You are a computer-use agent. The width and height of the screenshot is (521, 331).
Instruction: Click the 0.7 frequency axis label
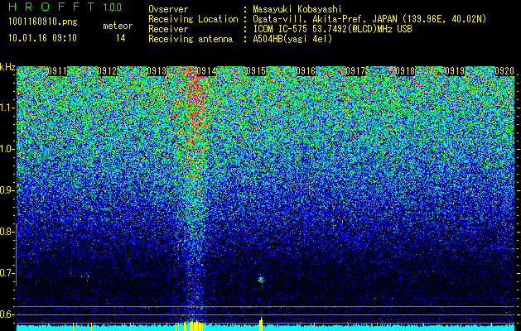7,273
